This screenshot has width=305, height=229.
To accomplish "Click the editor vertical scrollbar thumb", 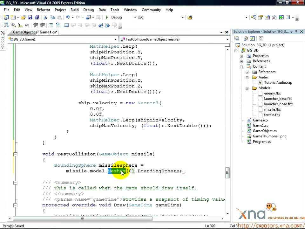I will click(227, 173).
